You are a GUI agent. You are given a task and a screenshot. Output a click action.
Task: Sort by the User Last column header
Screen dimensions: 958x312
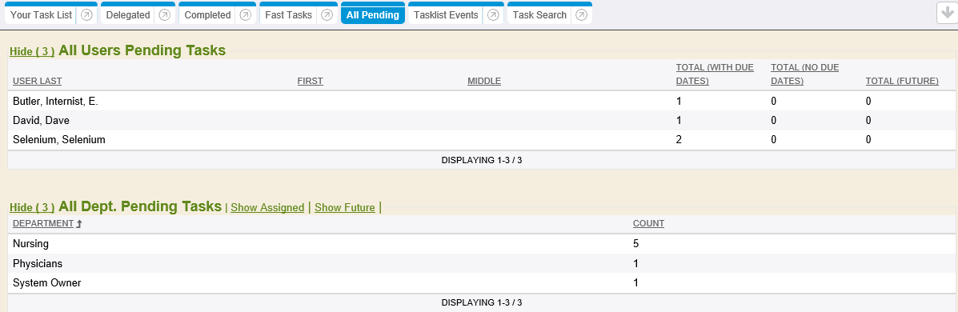(x=38, y=82)
